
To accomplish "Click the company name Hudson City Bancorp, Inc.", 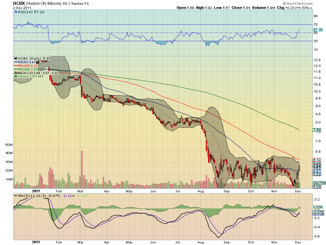I will click(x=48, y=4).
